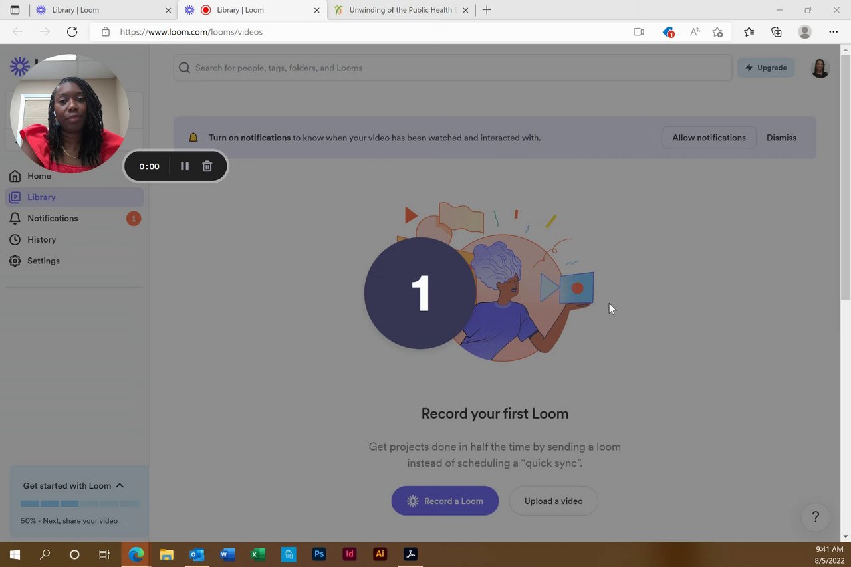Screen dimensions: 851x567
Task: Open Adobe Acrobat from the taskbar
Action: (411, 554)
